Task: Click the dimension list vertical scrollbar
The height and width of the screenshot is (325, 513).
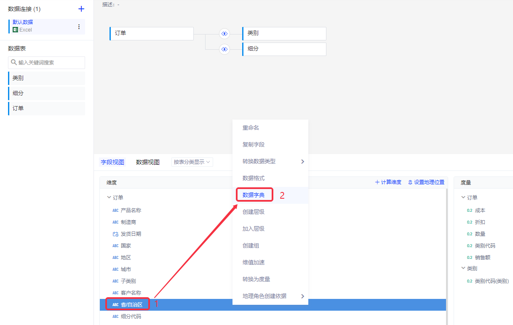Action: pos(446,253)
